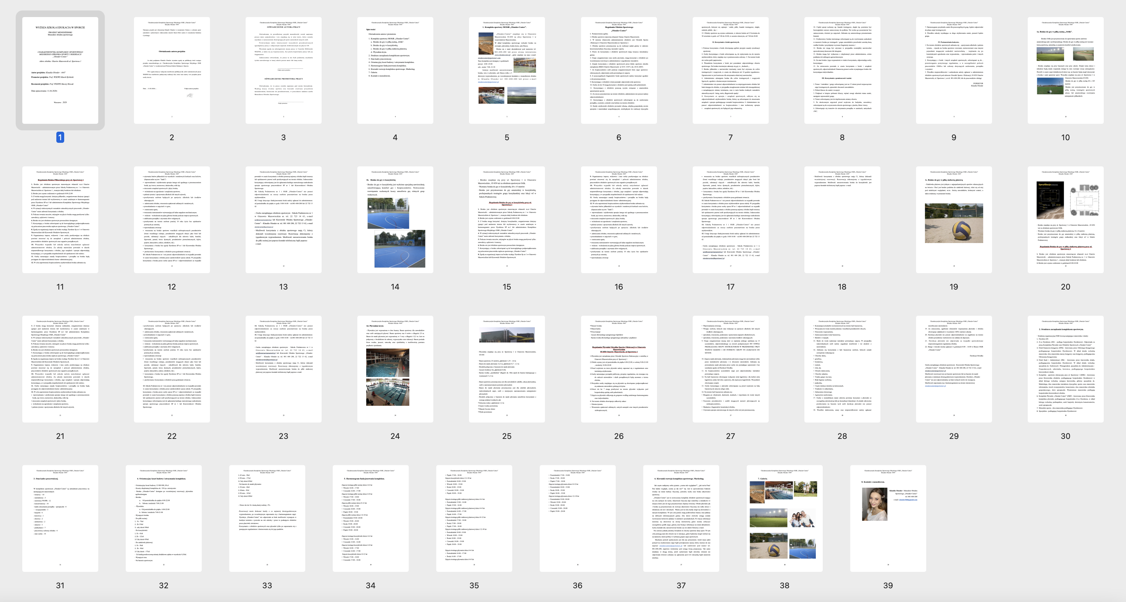Select page 38 gallery thumbnail
The width and height of the screenshot is (1126, 602).
(784, 518)
